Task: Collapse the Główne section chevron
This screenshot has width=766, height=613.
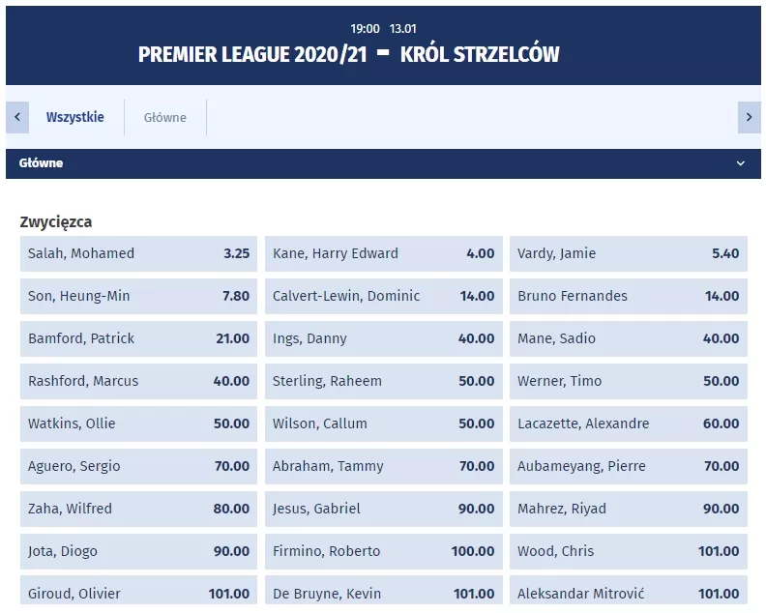Action: 741,163
